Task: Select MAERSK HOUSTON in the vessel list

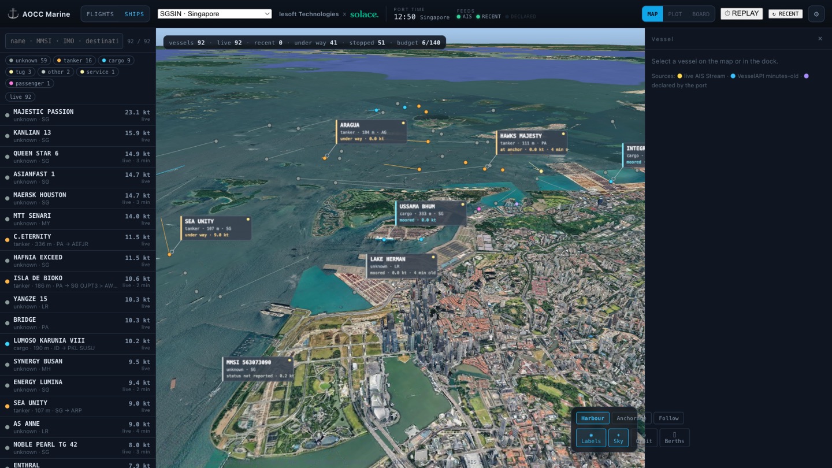Action: (78, 198)
